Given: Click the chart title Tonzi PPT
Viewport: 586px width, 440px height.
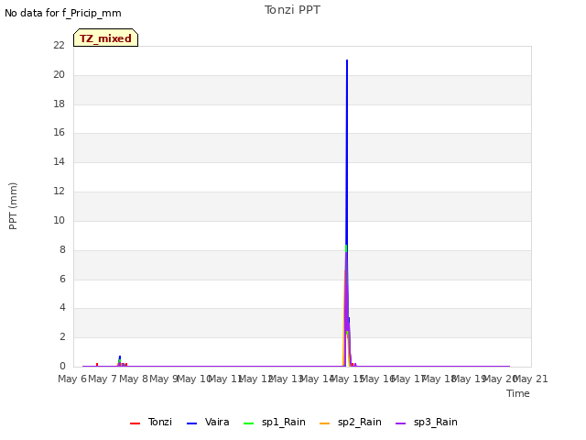Looking at the screenshot, I should pyautogui.click(x=292, y=10).
